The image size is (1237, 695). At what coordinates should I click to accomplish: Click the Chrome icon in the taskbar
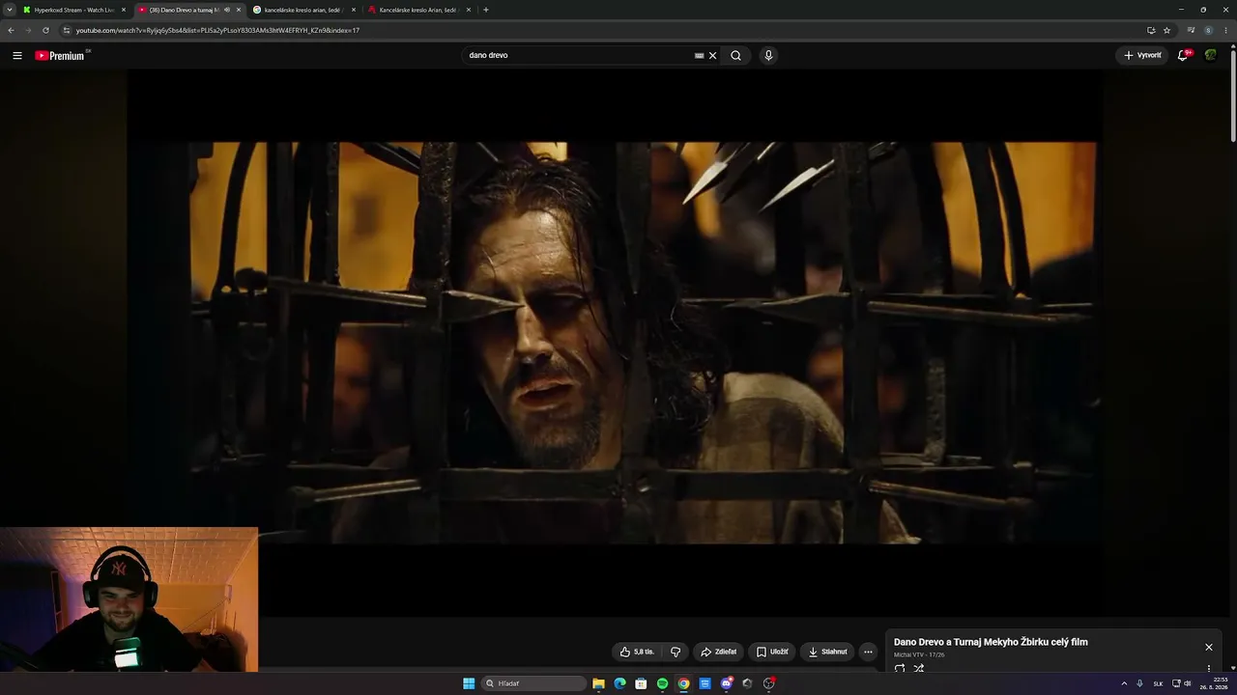tap(683, 683)
